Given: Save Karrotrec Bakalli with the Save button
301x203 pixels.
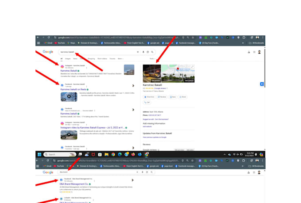Looking at the screenshot, I should pos(173,97).
